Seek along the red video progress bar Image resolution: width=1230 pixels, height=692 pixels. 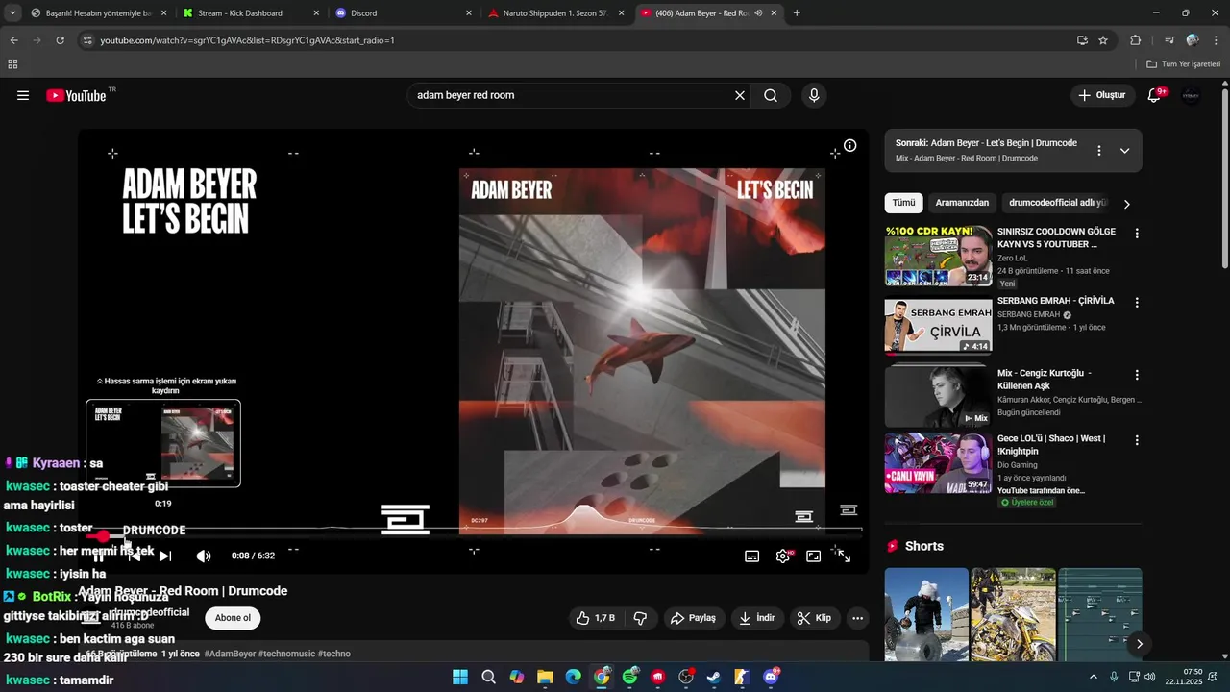coord(474,535)
